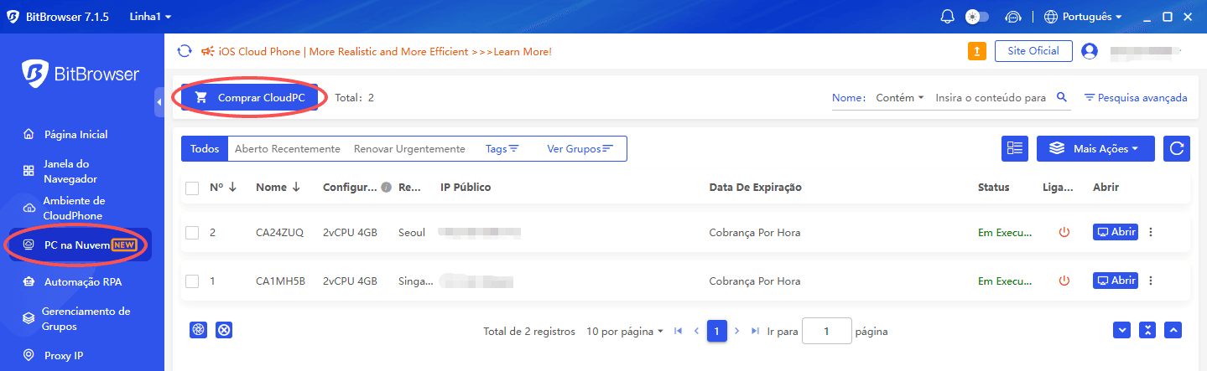This screenshot has height=371, width=1207.
Task: Switch to Aberto Recentemente tab
Action: point(288,148)
